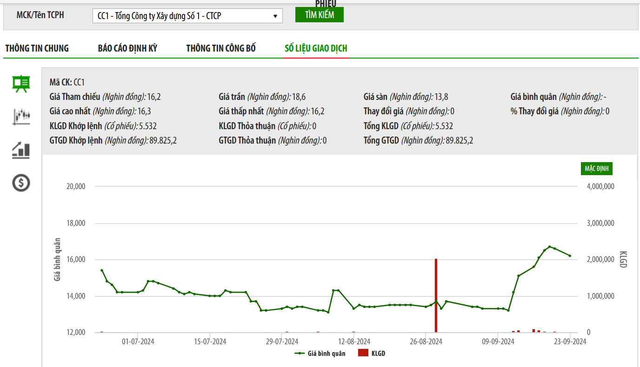Image resolution: width=640 pixels, height=367 pixels.
Task: Click the Thay đổi giá row text
Action: point(409,111)
